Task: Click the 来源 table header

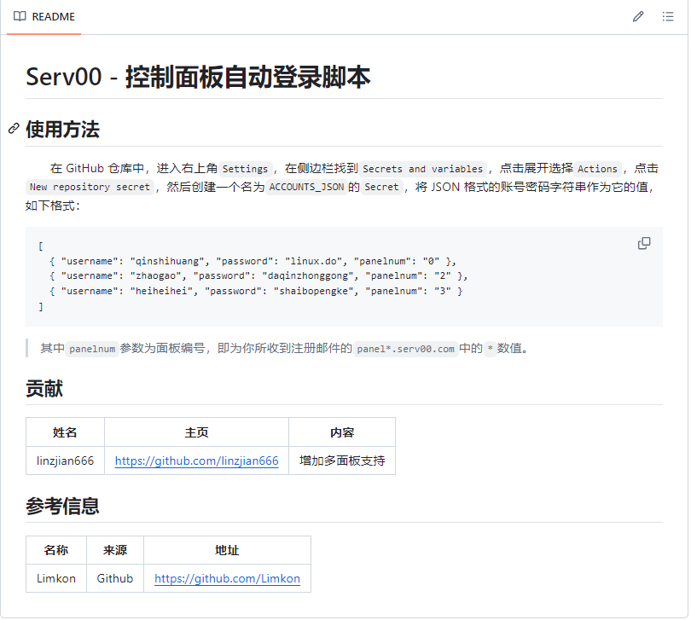Action: click(115, 551)
